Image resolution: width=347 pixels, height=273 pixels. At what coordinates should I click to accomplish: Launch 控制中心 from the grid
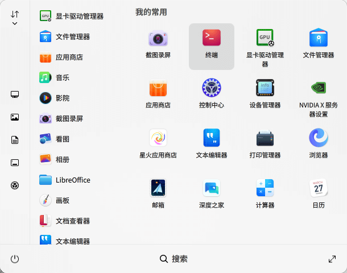click(212, 94)
